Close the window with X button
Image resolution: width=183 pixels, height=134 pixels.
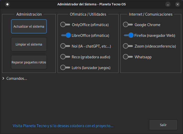click(177, 4)
